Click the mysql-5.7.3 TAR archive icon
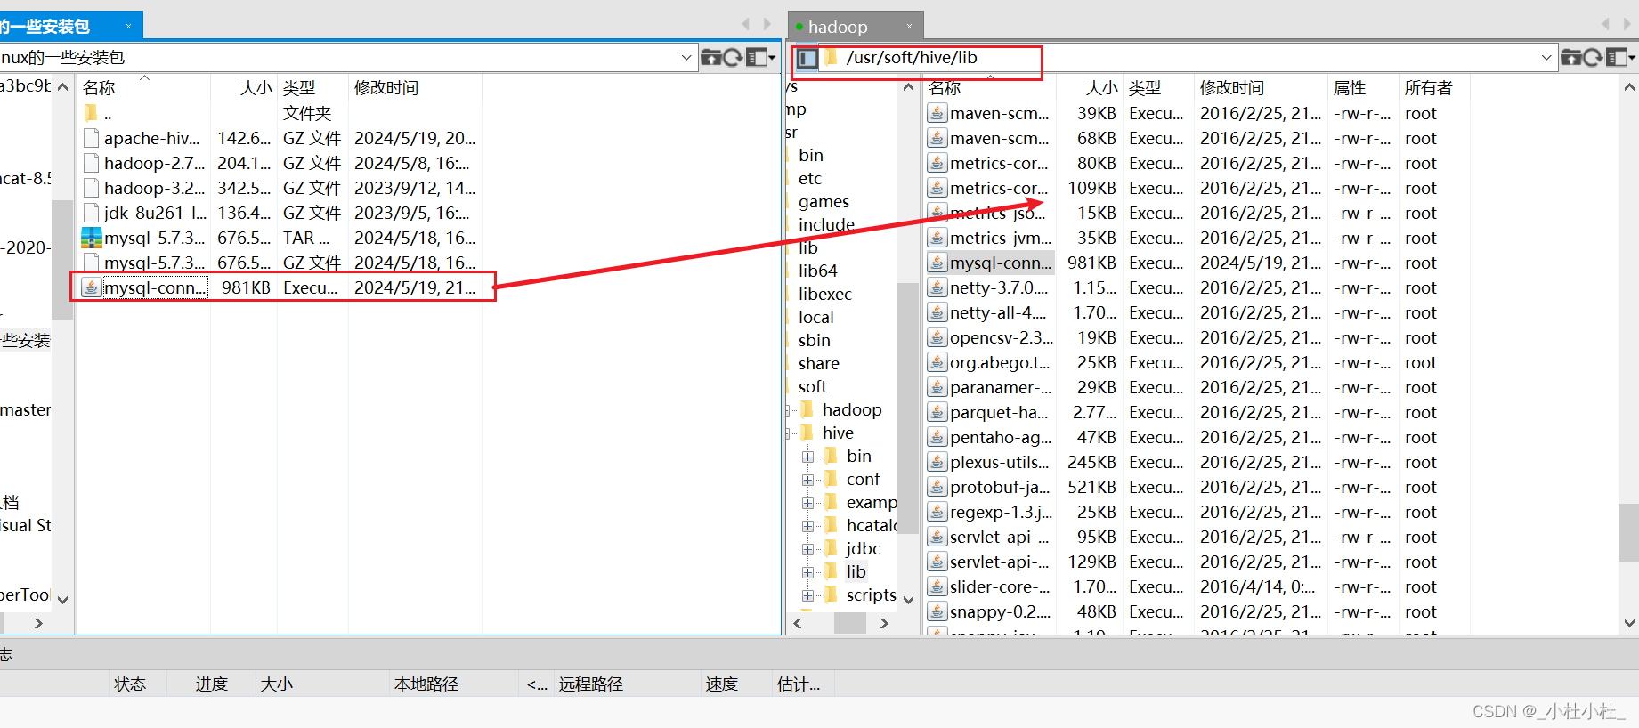1639x728 pixels. pos(91,238)
